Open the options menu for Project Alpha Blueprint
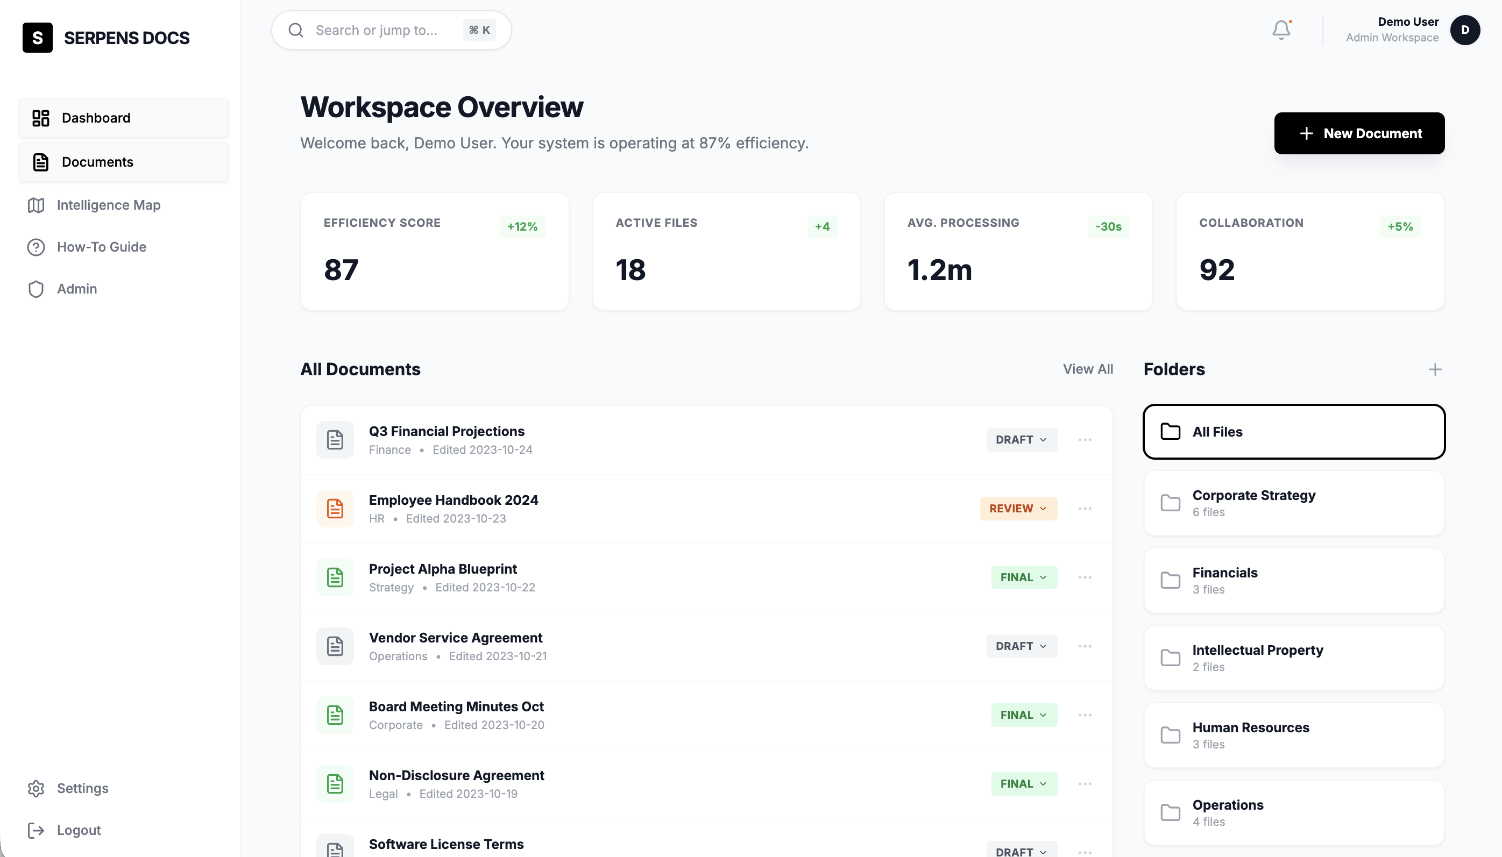Viewport: 1502px width, 857px height. [x=1085, y=577]
